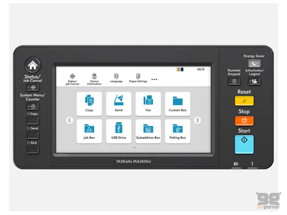
Task: Open Device Information in top bar
Action: (x=94, y=79)
